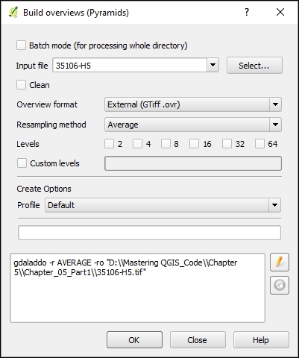299x358 pixels.
Task: Click the Close button at bottom
Action: [x=198, y=339]
